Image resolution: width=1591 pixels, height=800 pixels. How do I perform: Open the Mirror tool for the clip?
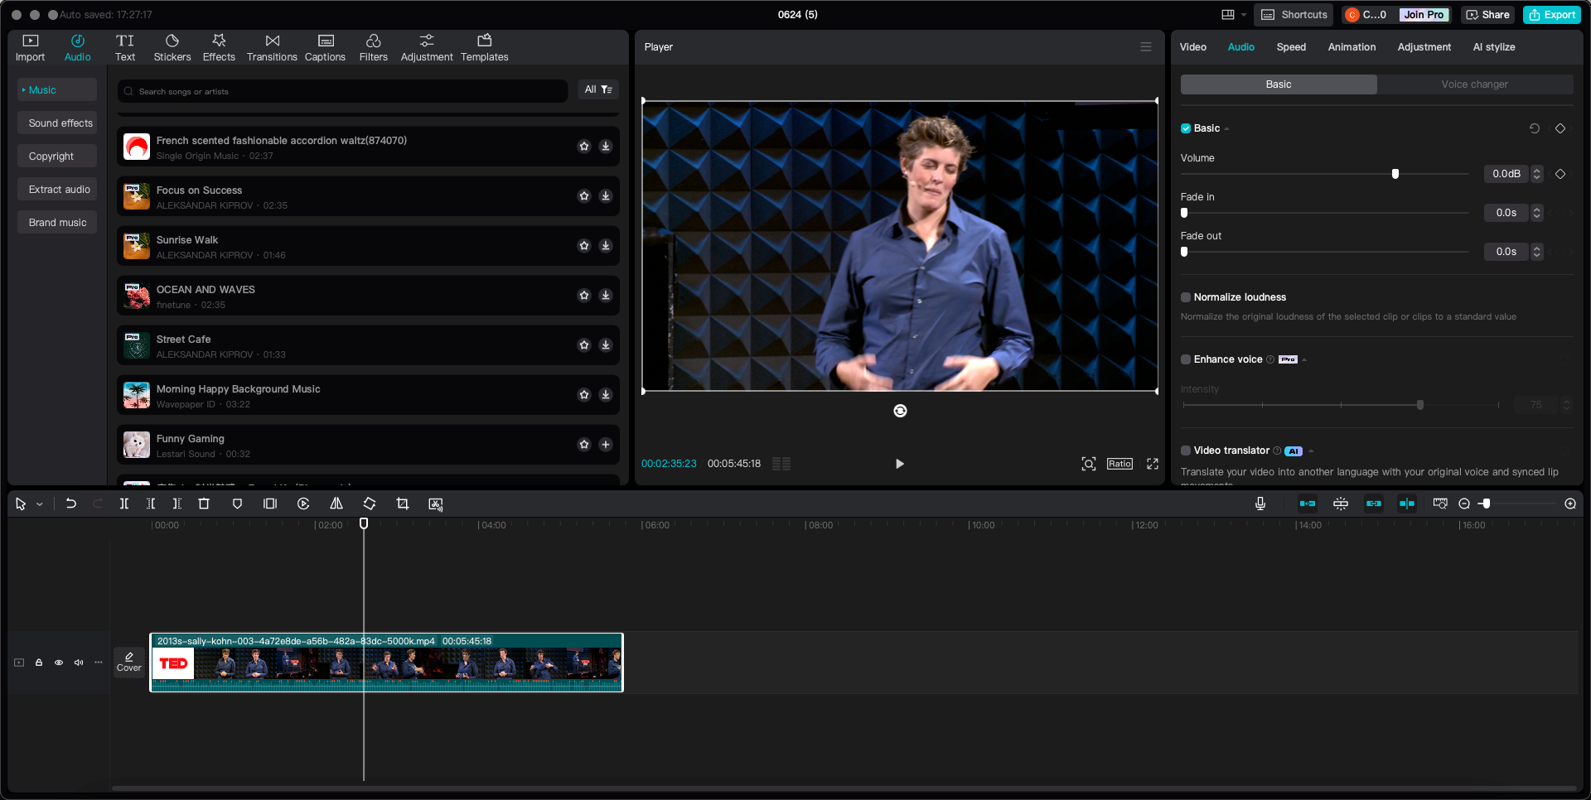[x=336, y=504]
